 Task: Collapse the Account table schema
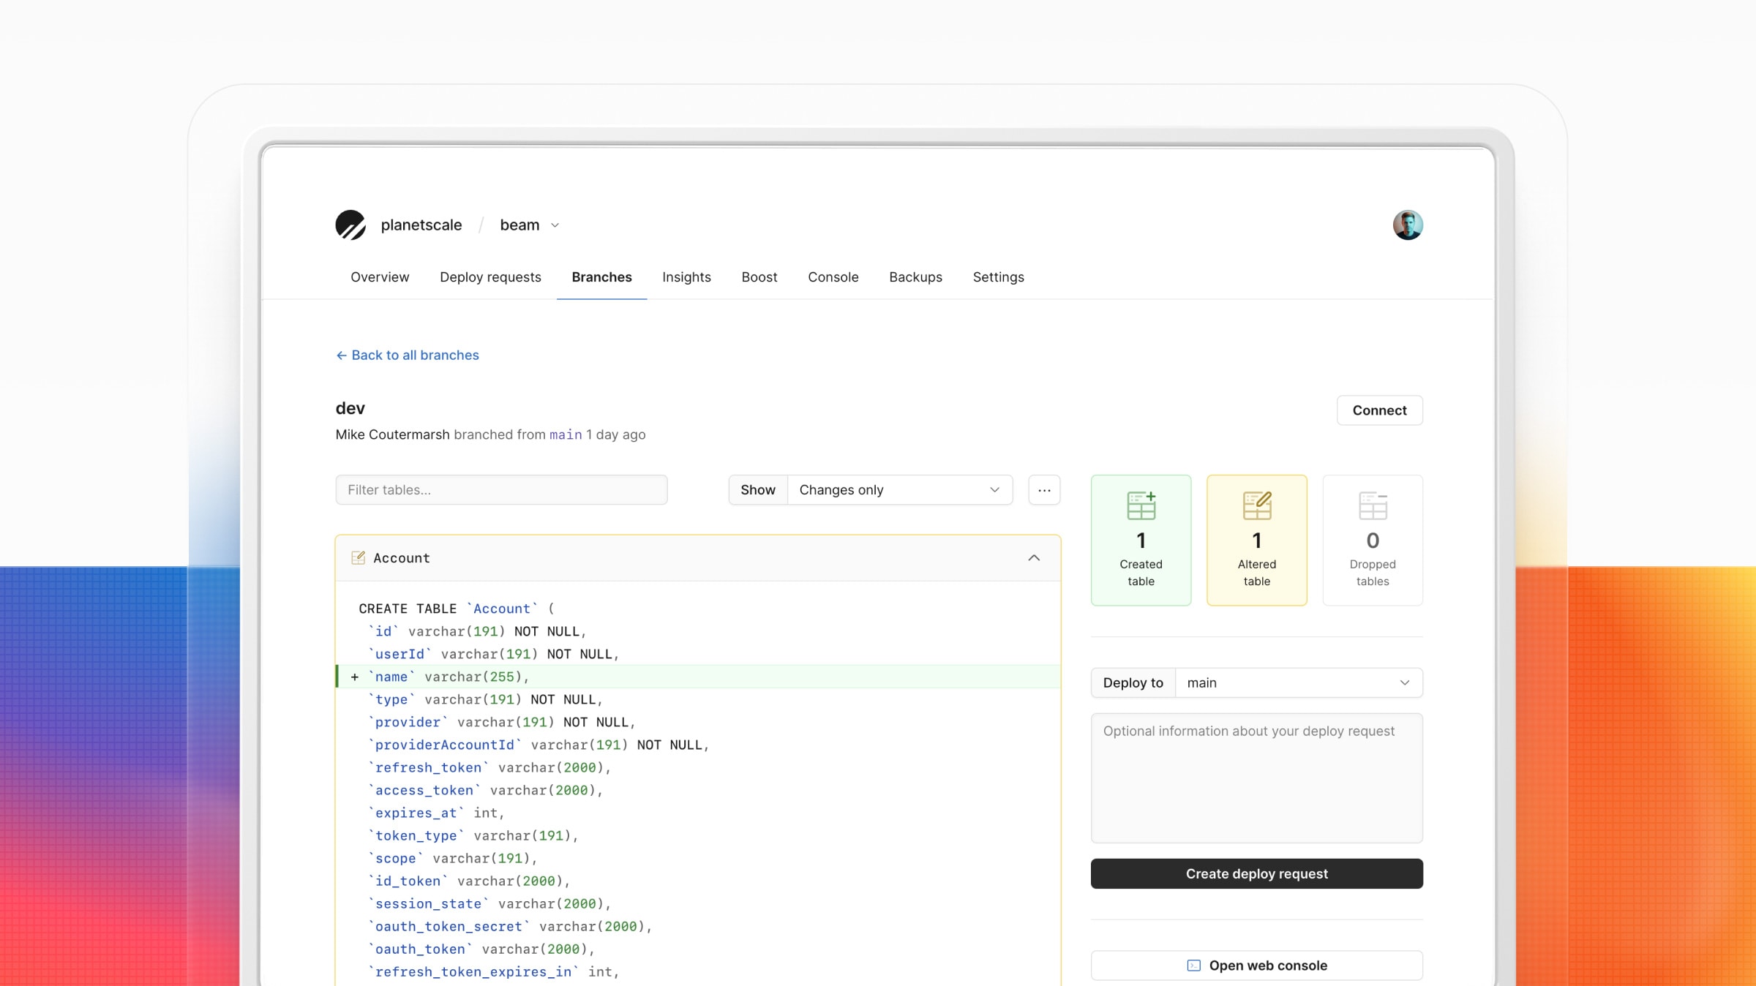1034,558
